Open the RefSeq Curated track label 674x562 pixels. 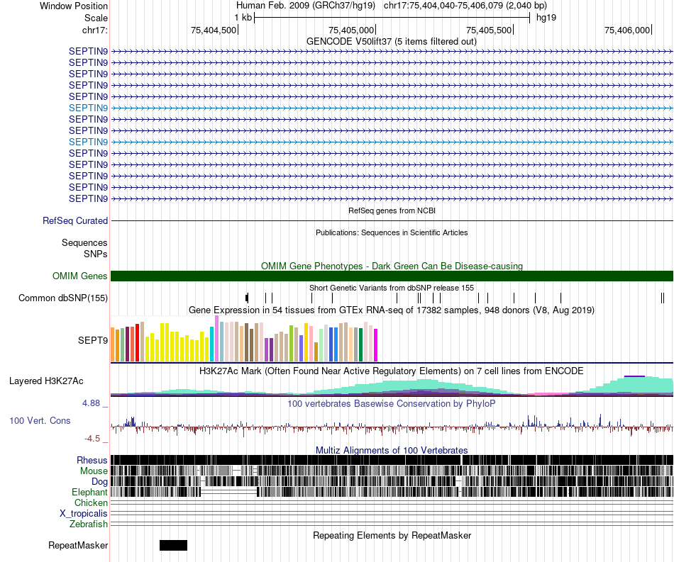click(74, 220)
